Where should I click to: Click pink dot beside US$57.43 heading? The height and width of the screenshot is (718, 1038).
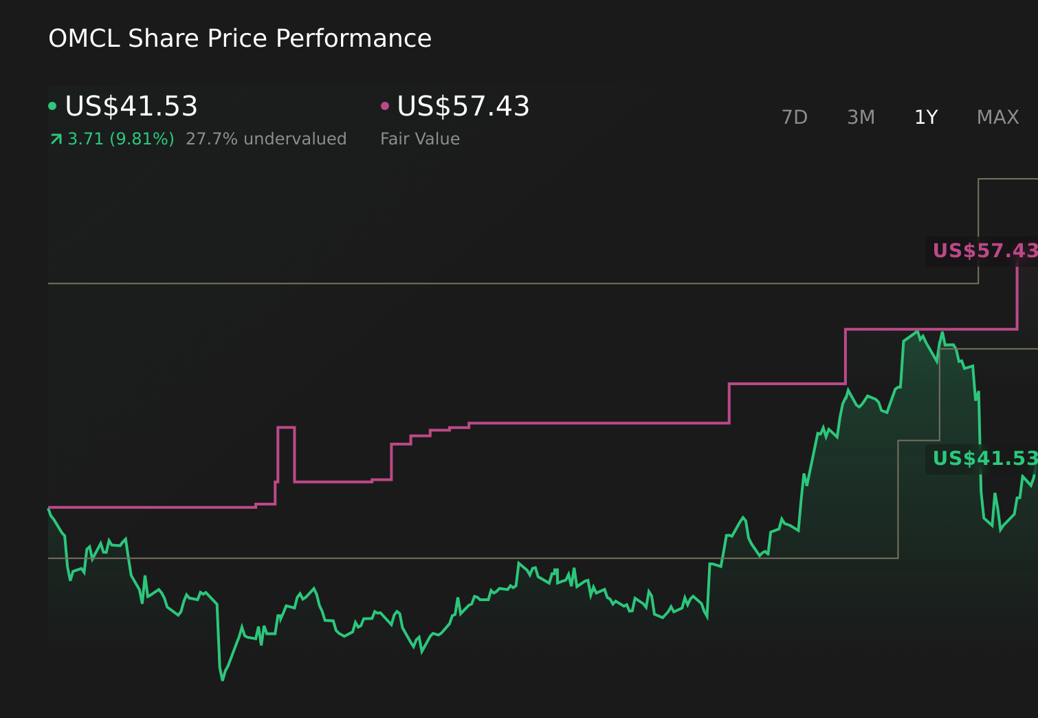385,106
